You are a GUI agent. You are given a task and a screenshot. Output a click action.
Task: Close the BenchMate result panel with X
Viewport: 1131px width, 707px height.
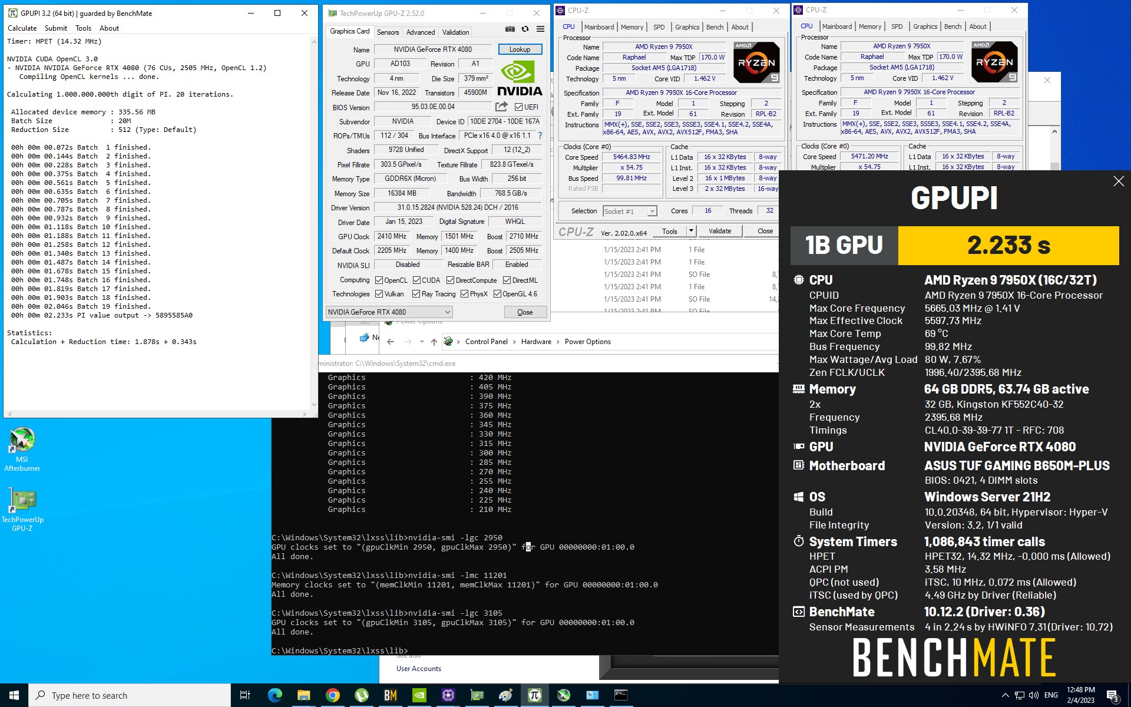(1119, 181)
